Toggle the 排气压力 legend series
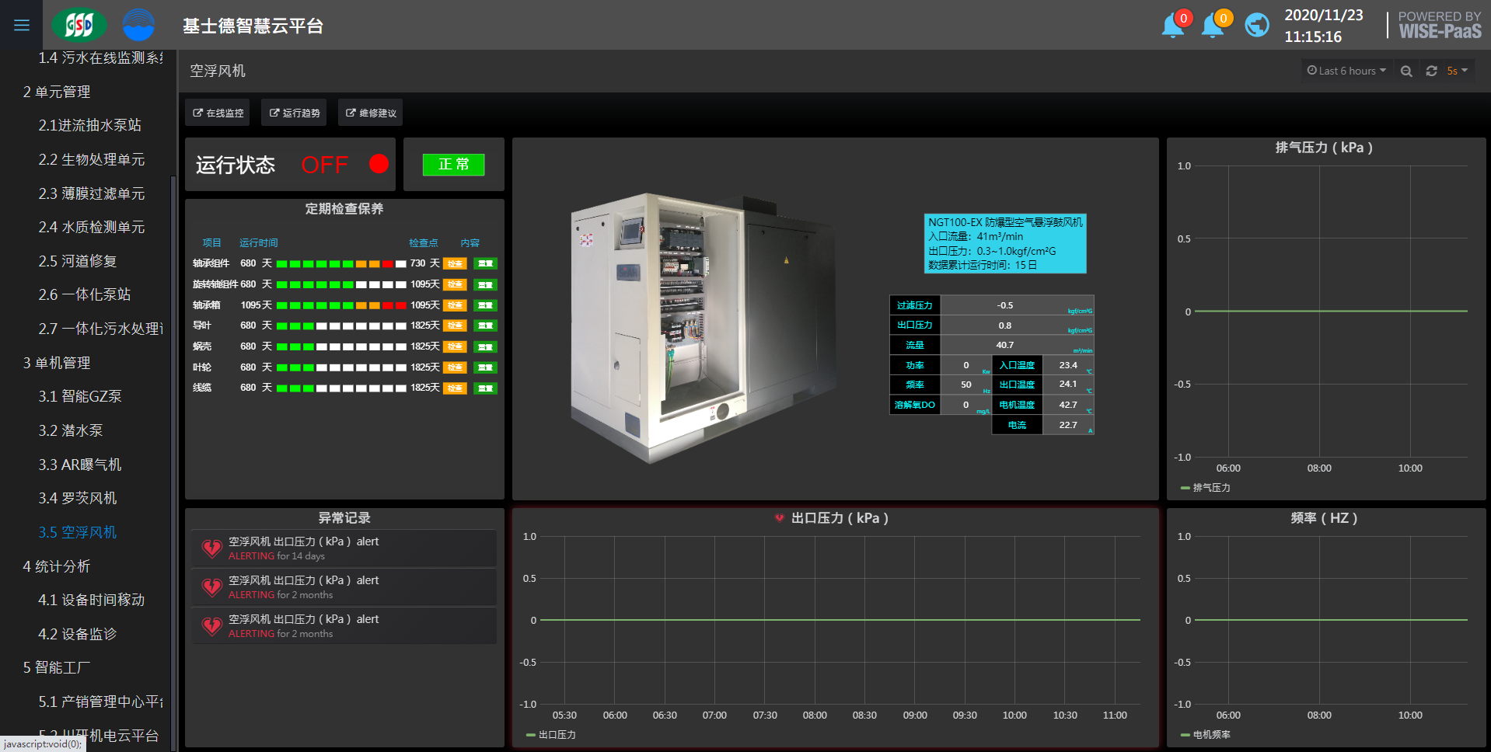1491x752 pixels. pos(1210,488)
